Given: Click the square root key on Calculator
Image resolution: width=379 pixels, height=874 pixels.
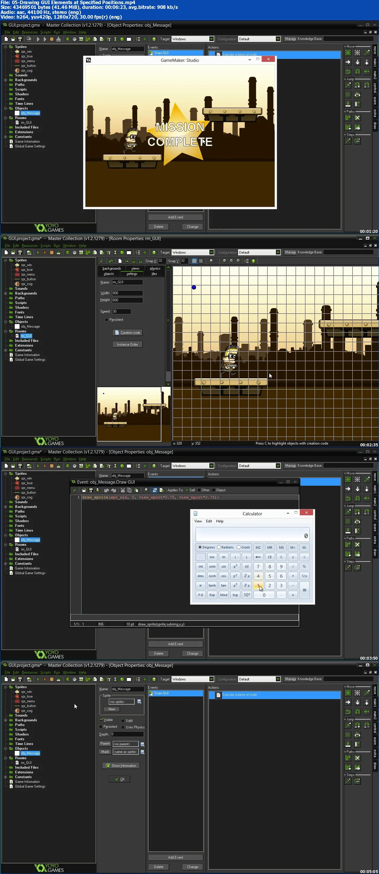Looking at the screenshot, I should point(304,557).
